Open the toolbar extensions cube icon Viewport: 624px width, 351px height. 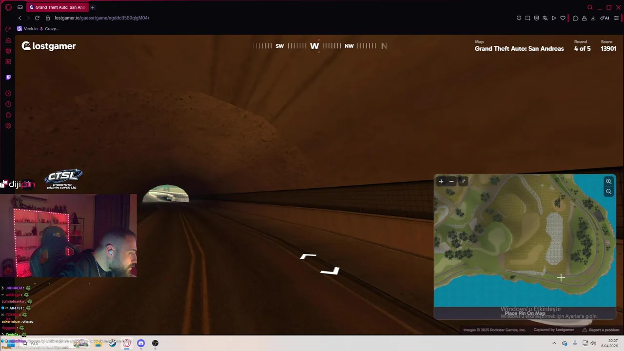[x=575, y=18]
